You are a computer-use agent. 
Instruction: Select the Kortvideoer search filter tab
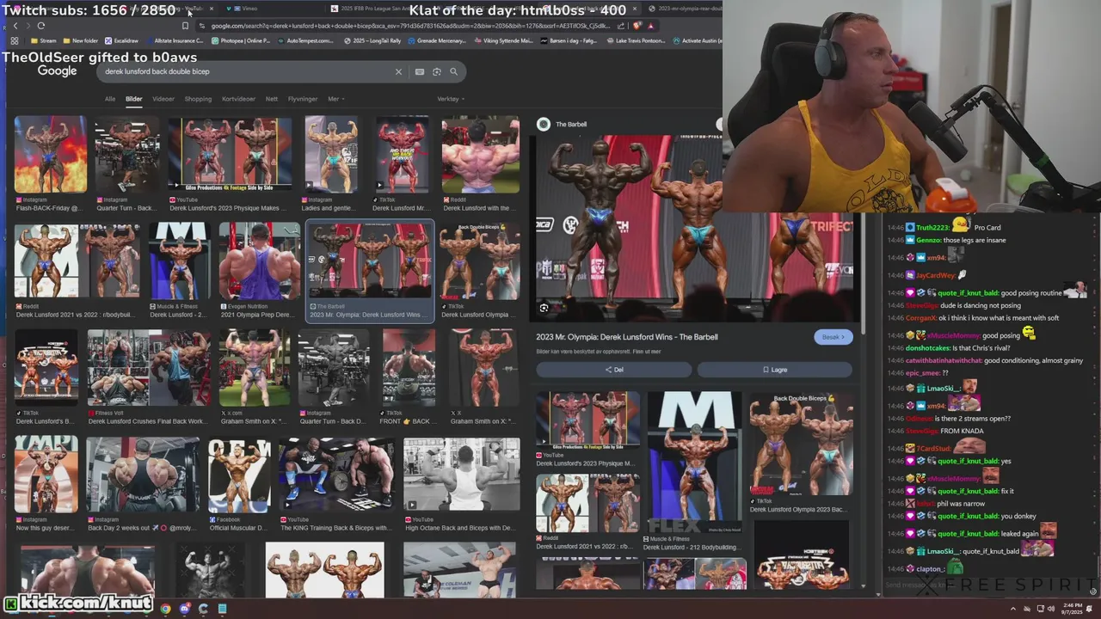(238, 99)
